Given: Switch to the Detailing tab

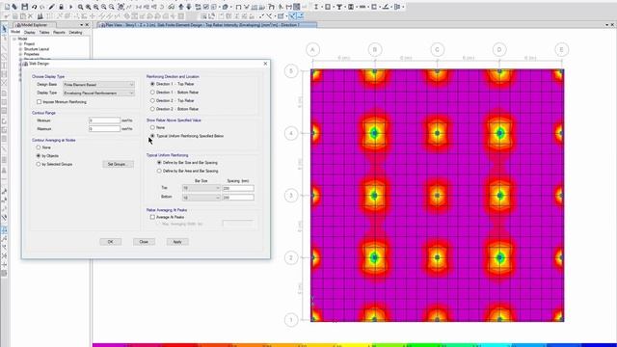Looking at the screenshot, I should point(75,32).
